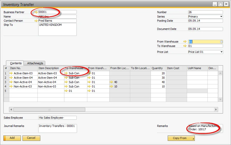Click quantity cell showing 20
The height and width of the screenshot is (145, 231).
[158, 73]
